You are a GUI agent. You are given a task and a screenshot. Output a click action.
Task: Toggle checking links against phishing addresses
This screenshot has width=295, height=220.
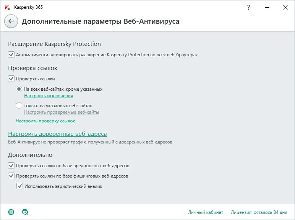[x=11, y=176]
